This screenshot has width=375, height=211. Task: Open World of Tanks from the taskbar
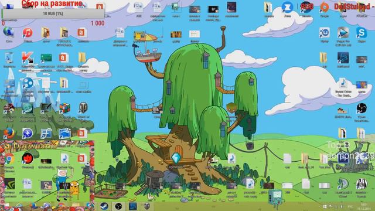pyautogui.click(x=146, y=206)
